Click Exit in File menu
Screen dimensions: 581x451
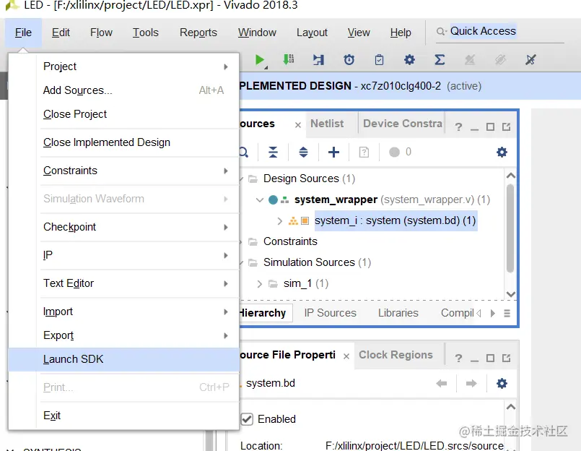coord(123,416)
